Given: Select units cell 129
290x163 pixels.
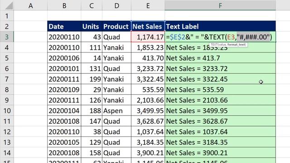Looking at the screenshot, I should tap(92, 142).
